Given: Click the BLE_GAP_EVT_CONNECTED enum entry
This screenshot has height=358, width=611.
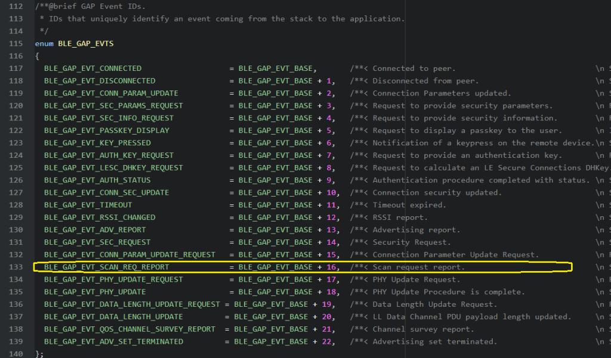Looking at the screenshot, I should click(92, 69).
